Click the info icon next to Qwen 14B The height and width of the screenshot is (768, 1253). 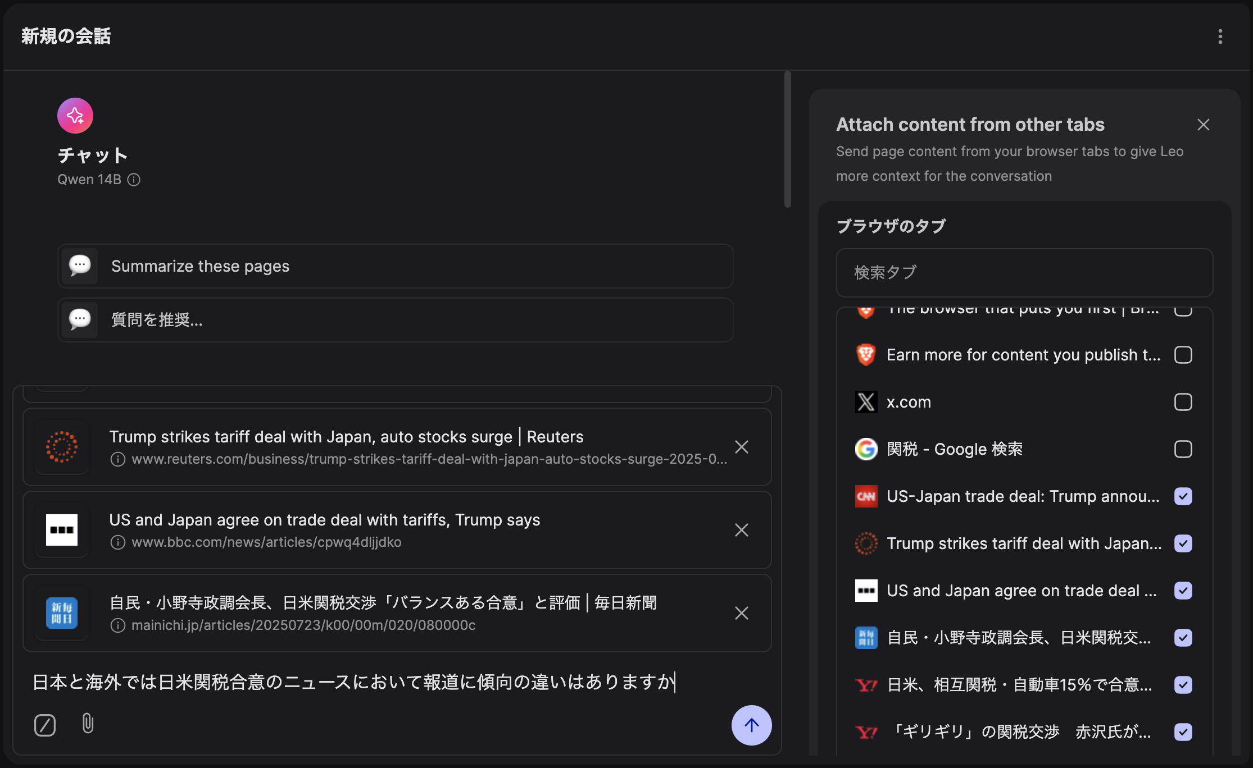tap(134, 180)
